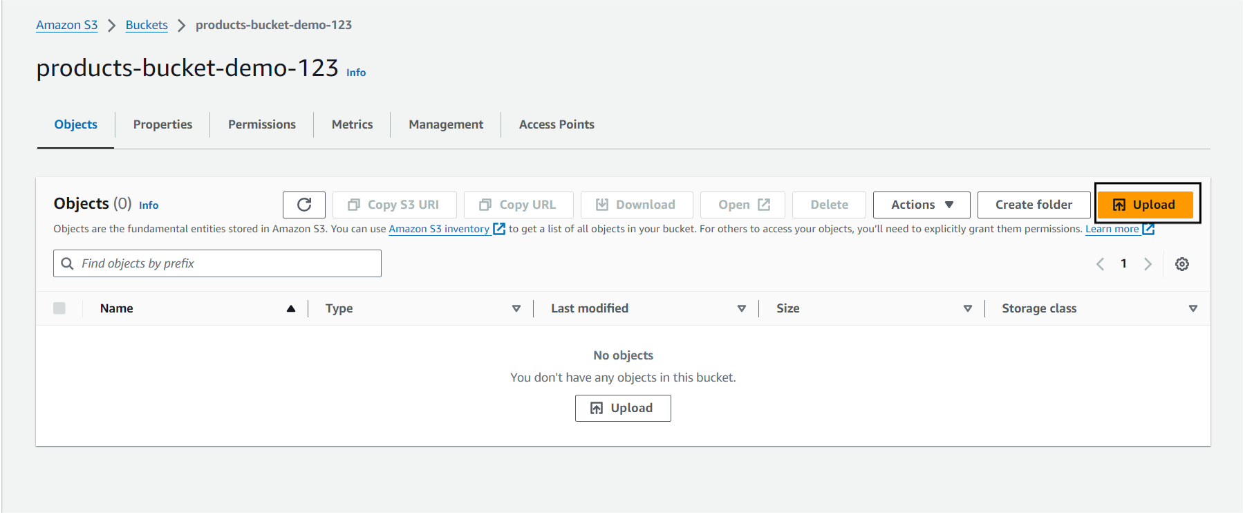Click the search magnifier icon in prefix field

[67, 263]
